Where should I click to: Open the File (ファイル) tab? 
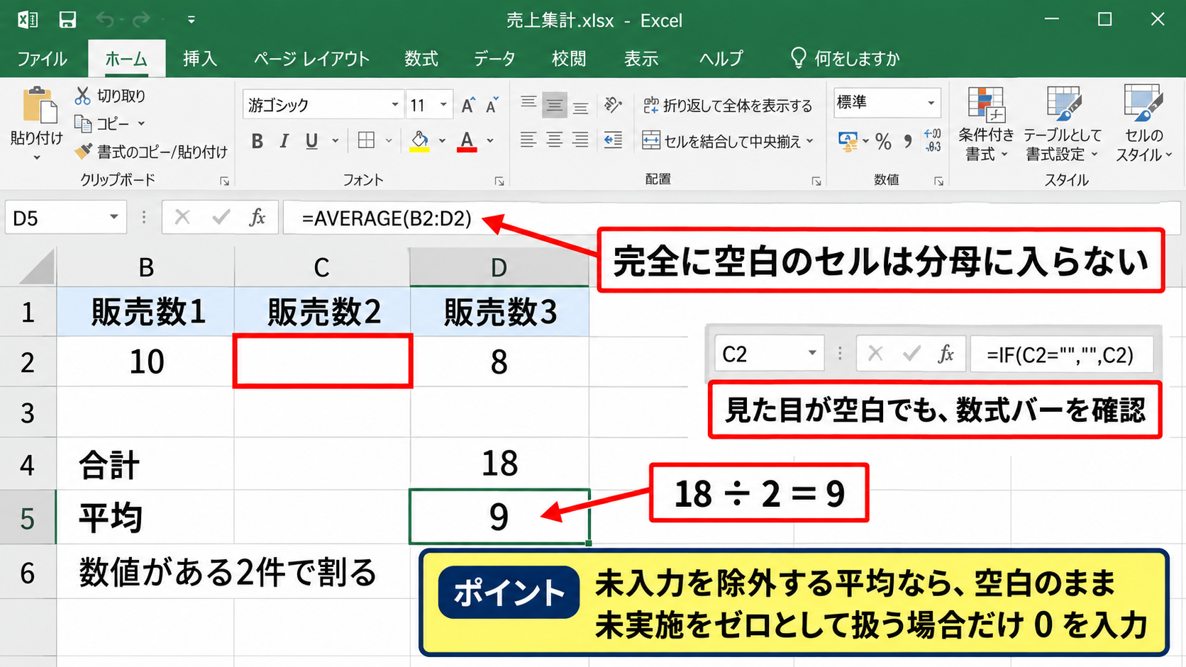point(43,59)
